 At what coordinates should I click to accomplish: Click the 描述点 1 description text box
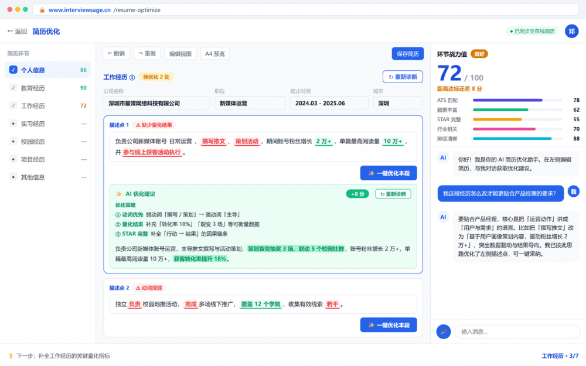(263, 147)
